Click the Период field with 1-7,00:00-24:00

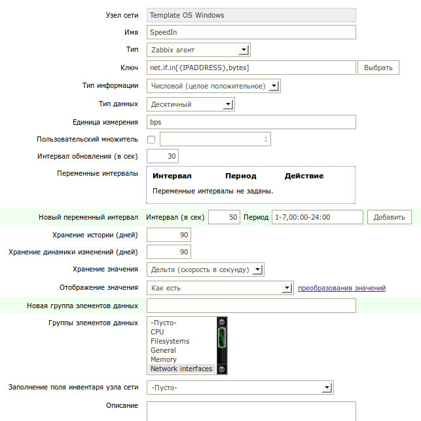(x=316, y=217)
